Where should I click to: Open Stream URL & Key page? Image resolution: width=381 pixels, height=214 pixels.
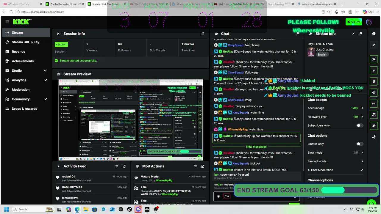coord(26,42)
